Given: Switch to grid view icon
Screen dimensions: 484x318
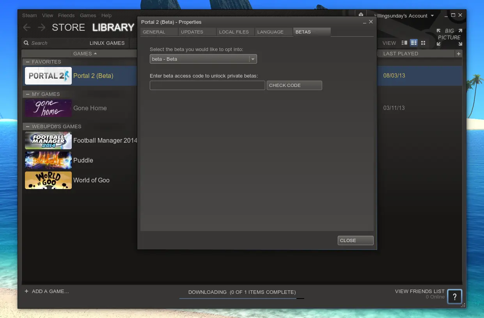Looking at the screenshot, I should point(423,43).
